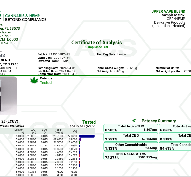Click the Total DELTA-8-THC box title
The height and width of the screenshot is (177, 191).
[131, 154]
